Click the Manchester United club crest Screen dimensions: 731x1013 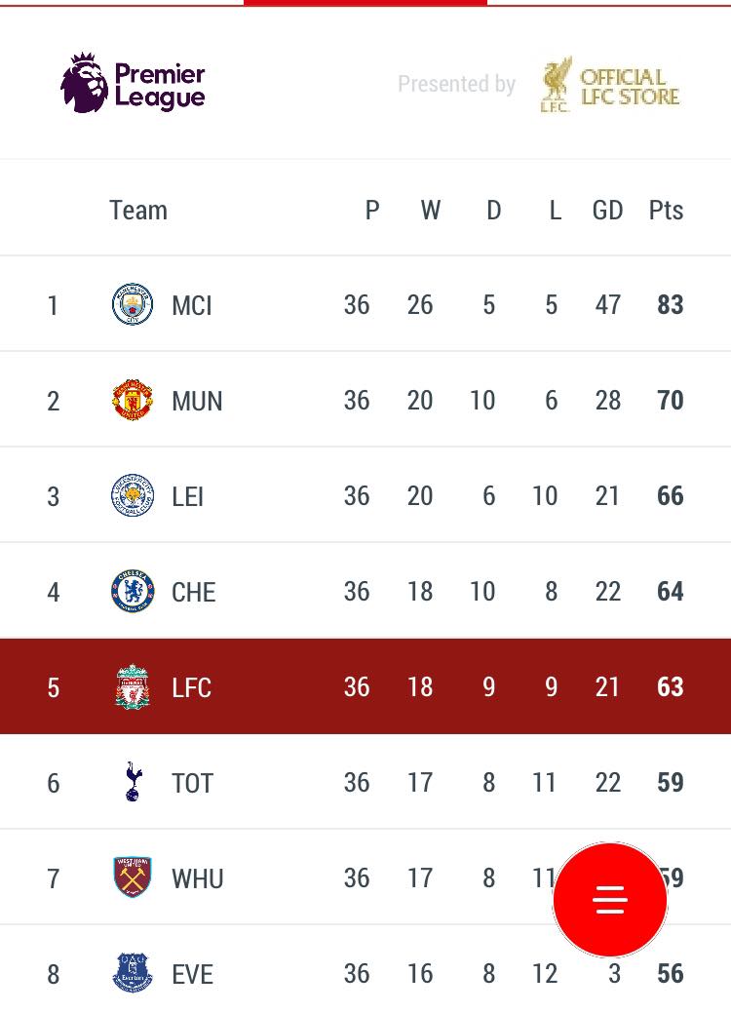[x=133, y=400]
